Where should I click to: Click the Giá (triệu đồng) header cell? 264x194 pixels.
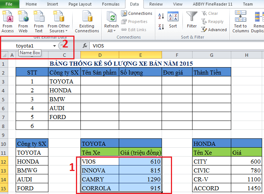pos(140,152)
